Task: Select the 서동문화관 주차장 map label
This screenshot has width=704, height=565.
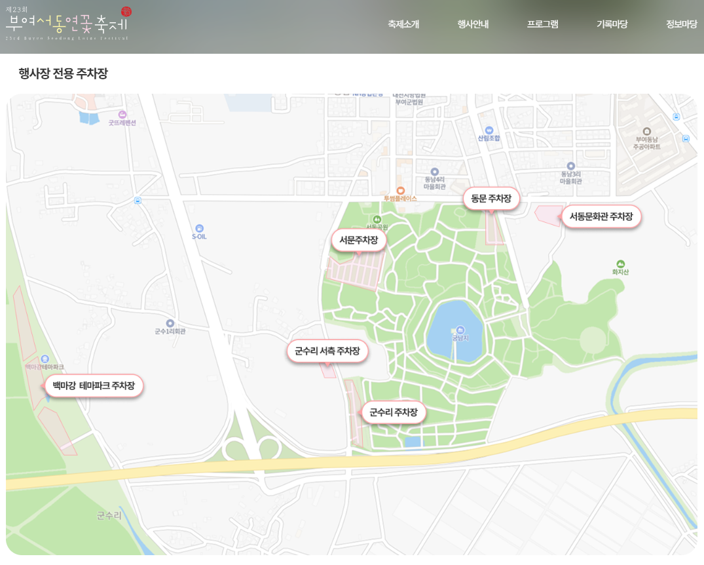Action: tap(601, 217)
